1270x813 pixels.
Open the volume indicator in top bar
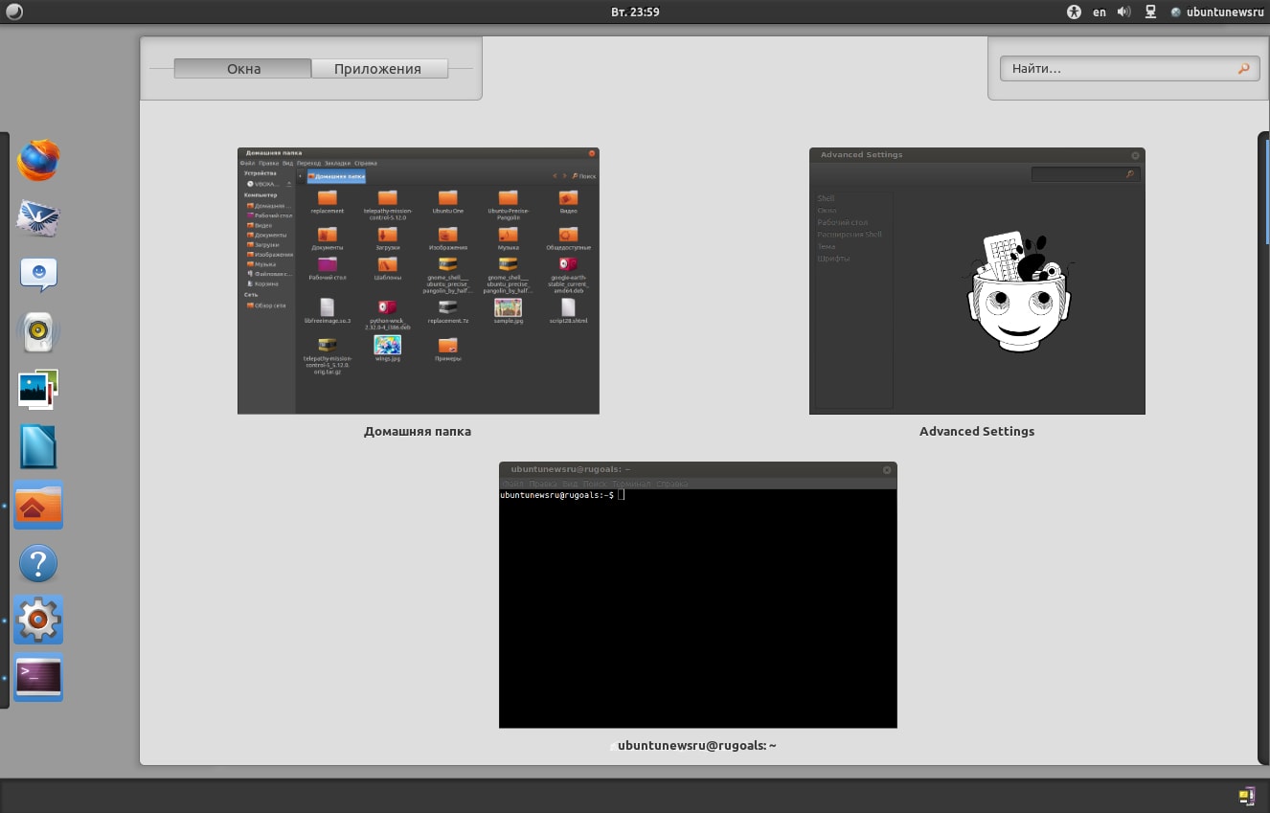coord(1123,12)
